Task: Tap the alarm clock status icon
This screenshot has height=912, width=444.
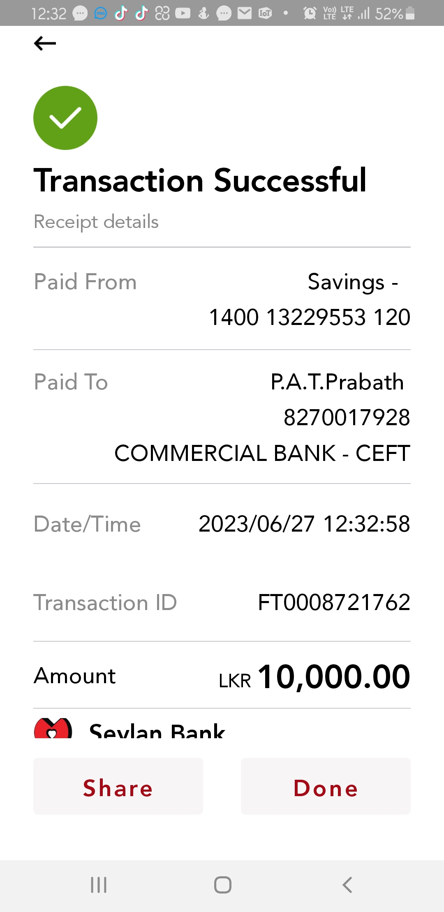Action: [x=310, y=14]
